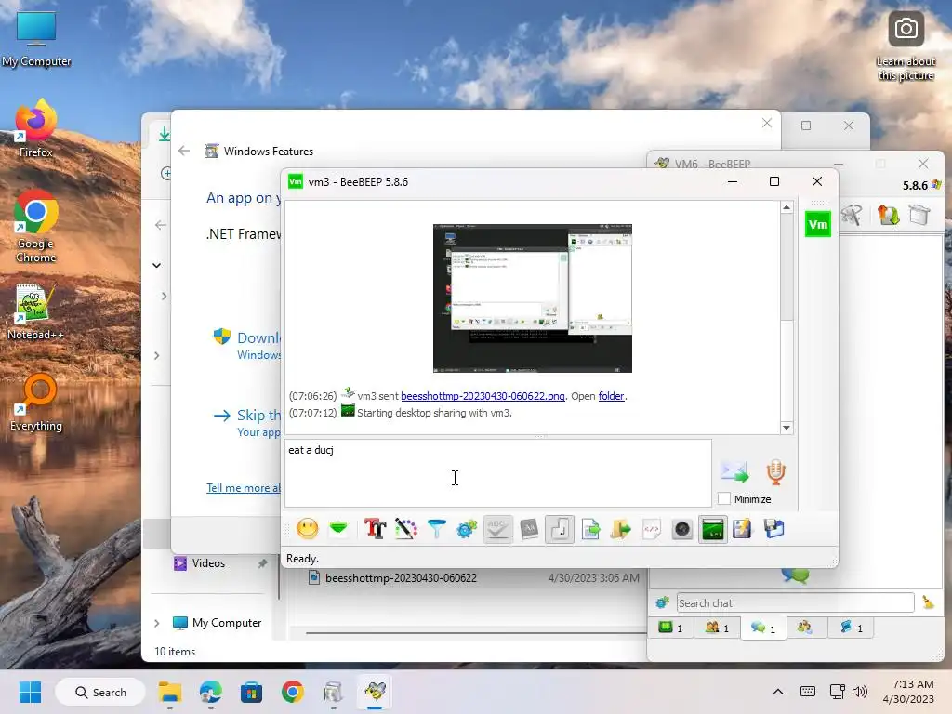Click the Search chat field
Viewport: 952px width, 714px height.
[795, 602]
